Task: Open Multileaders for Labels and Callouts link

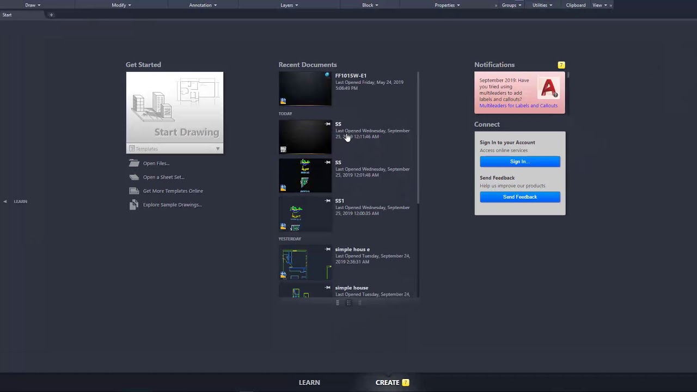Action: (518, 106)
